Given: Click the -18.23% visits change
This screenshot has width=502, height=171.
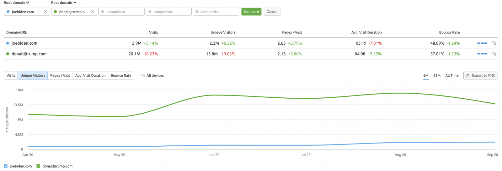Looking at the screenshot, I should (x=150, y=54).
